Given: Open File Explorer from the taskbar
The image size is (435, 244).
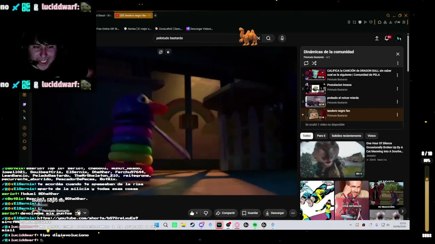Looking at the screenshot, I should pyautogui.click(x=184, y=225).
